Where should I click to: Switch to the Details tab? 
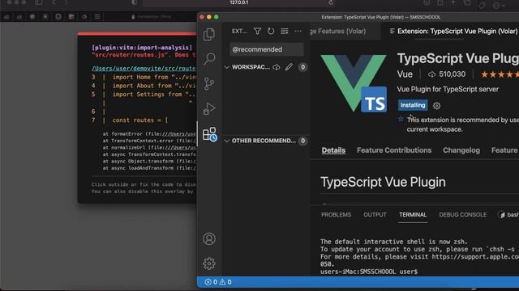pos(333,150)
